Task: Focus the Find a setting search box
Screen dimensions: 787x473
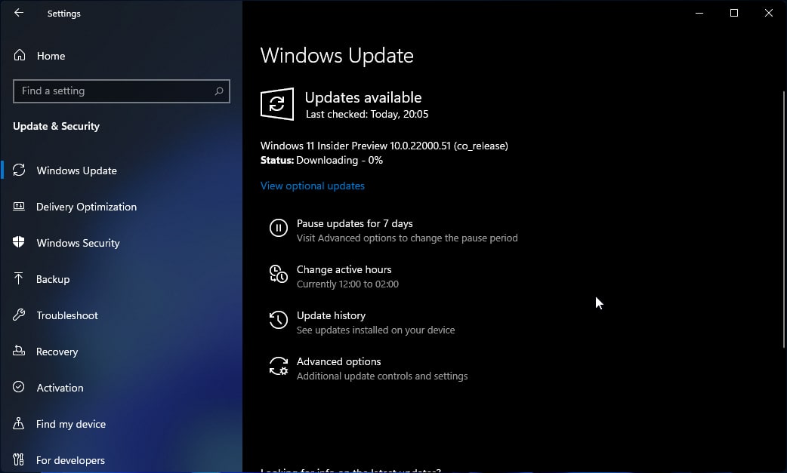Action: [122, 91]
